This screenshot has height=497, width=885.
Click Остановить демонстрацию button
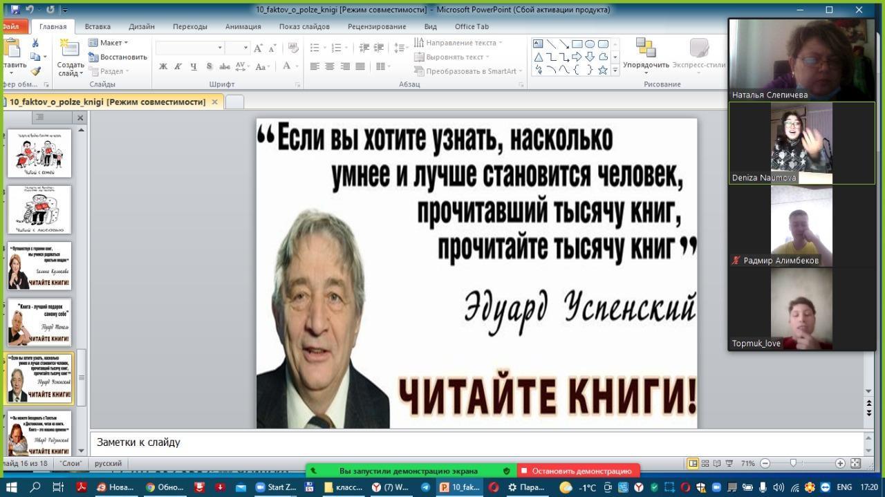coord(581,471)
